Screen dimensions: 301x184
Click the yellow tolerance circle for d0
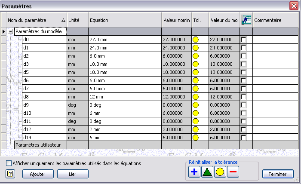pyautogui.click(x=196, y=40)
